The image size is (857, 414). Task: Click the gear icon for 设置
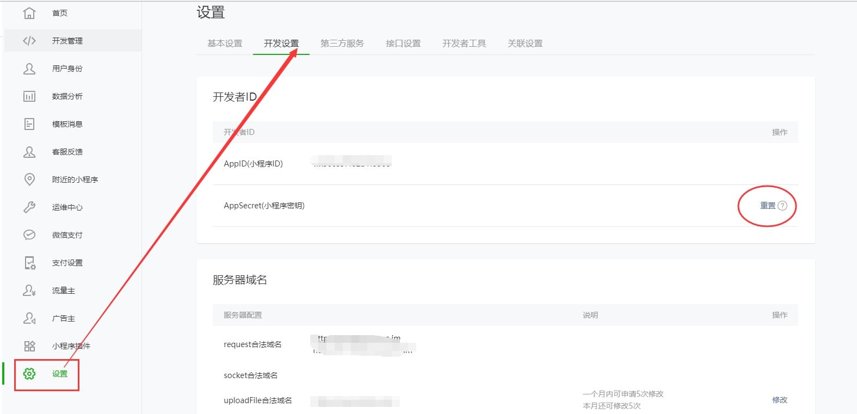pyautogui.click(x=29, y=374)
